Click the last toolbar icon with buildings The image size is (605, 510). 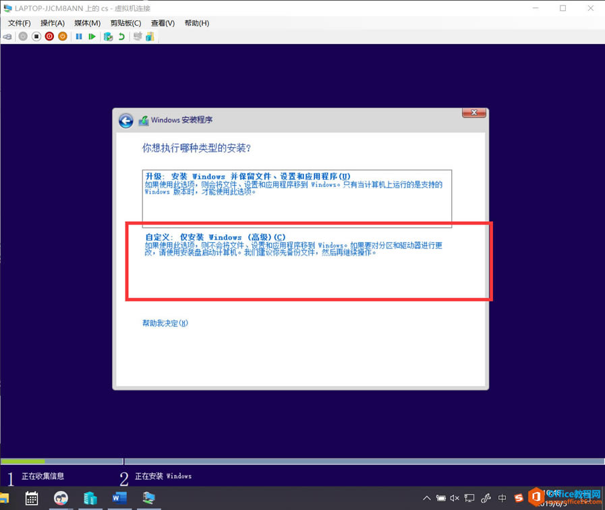150,36
